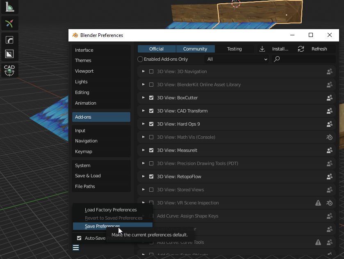Click warning triangle on Curve Tools row
Viewport: 344px width, 259px height.
pos(318,242)
